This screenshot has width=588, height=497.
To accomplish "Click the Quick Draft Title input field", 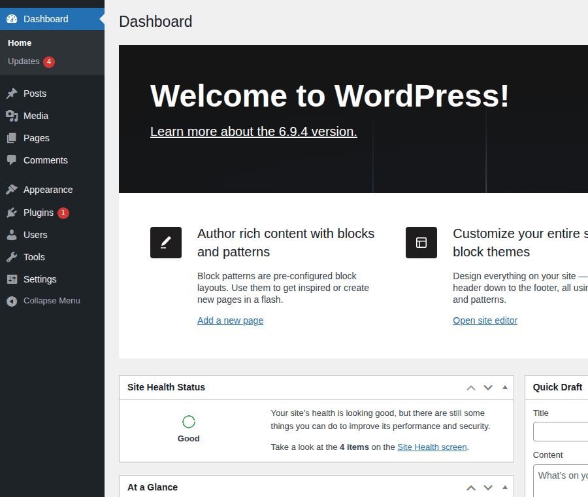I will (x=561, y=432).
